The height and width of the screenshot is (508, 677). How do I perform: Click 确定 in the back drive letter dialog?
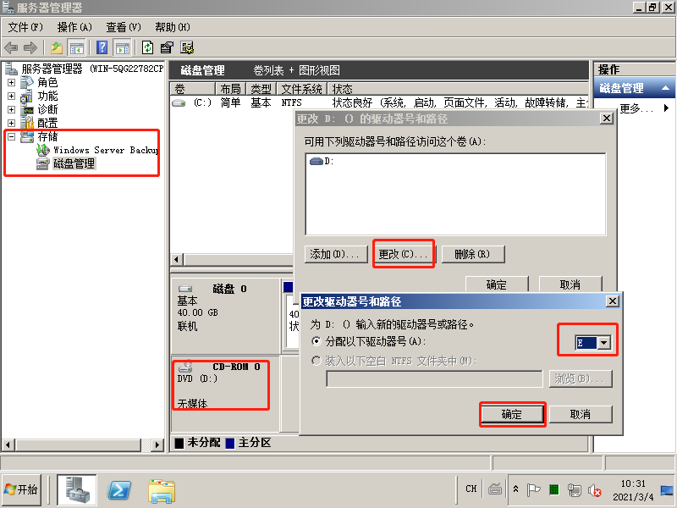tap(497, 284)
